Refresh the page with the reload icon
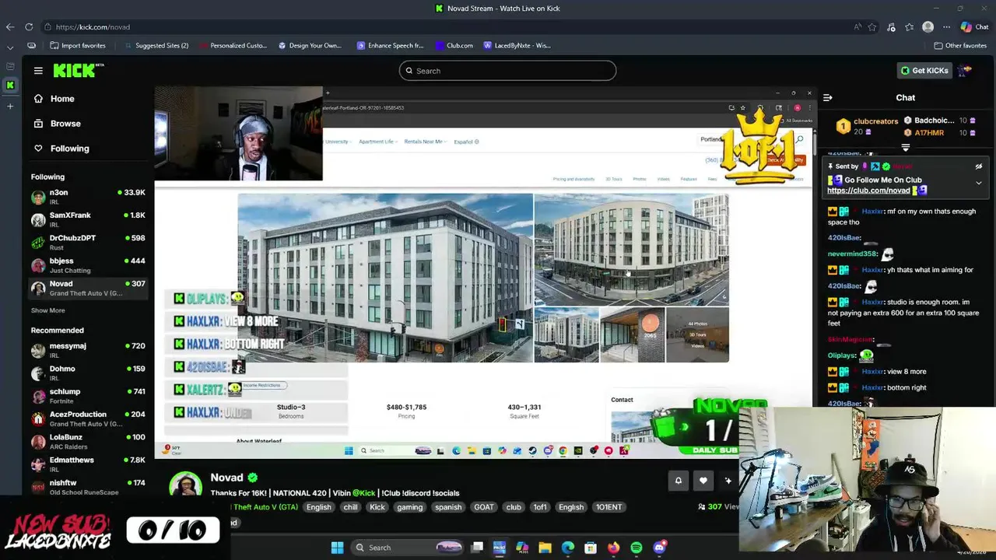Screen dimensions: 996x560 point(29,27)
